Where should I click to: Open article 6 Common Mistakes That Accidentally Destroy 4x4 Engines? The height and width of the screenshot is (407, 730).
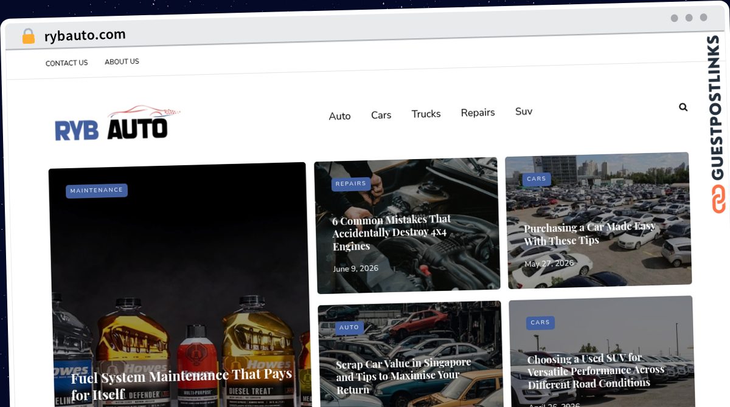(392, 233)
